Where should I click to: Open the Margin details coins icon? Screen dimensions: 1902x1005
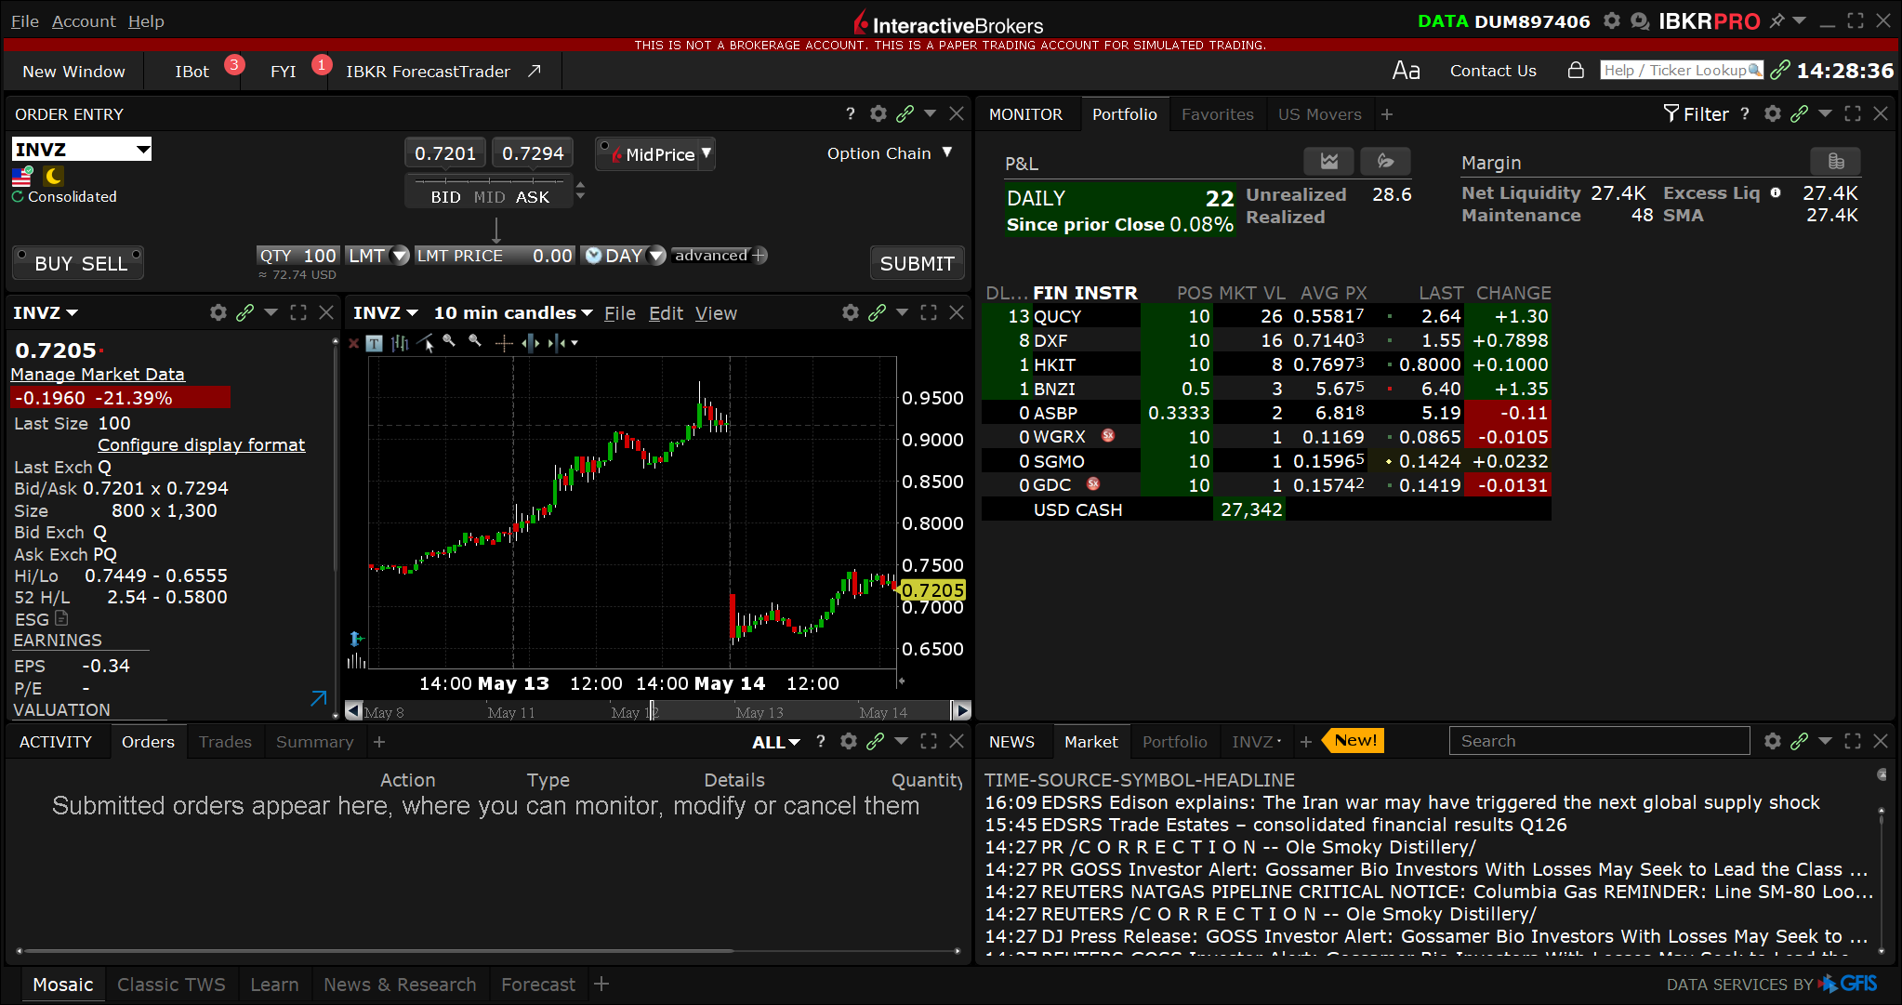tap(1836, 161)
